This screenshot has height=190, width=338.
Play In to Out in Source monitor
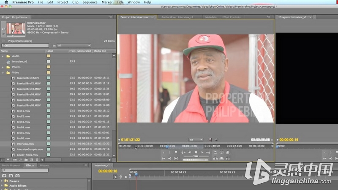pos(176,158)
